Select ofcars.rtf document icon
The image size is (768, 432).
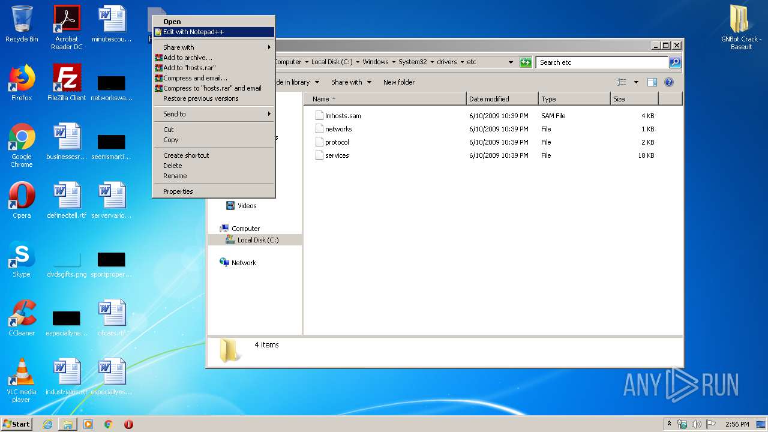tap(112, 318)
